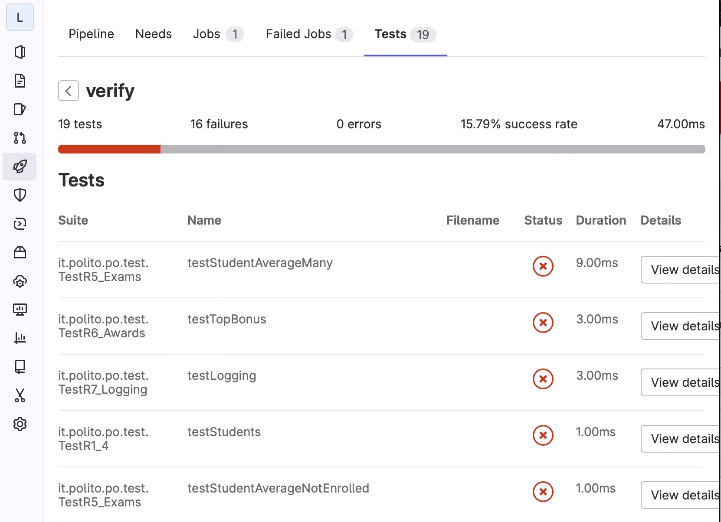The width and height of the screenshot is (721, 522).
Task: Open the CI/CD rocket icon
Action: pyautogui.click(x=20, y=166)
